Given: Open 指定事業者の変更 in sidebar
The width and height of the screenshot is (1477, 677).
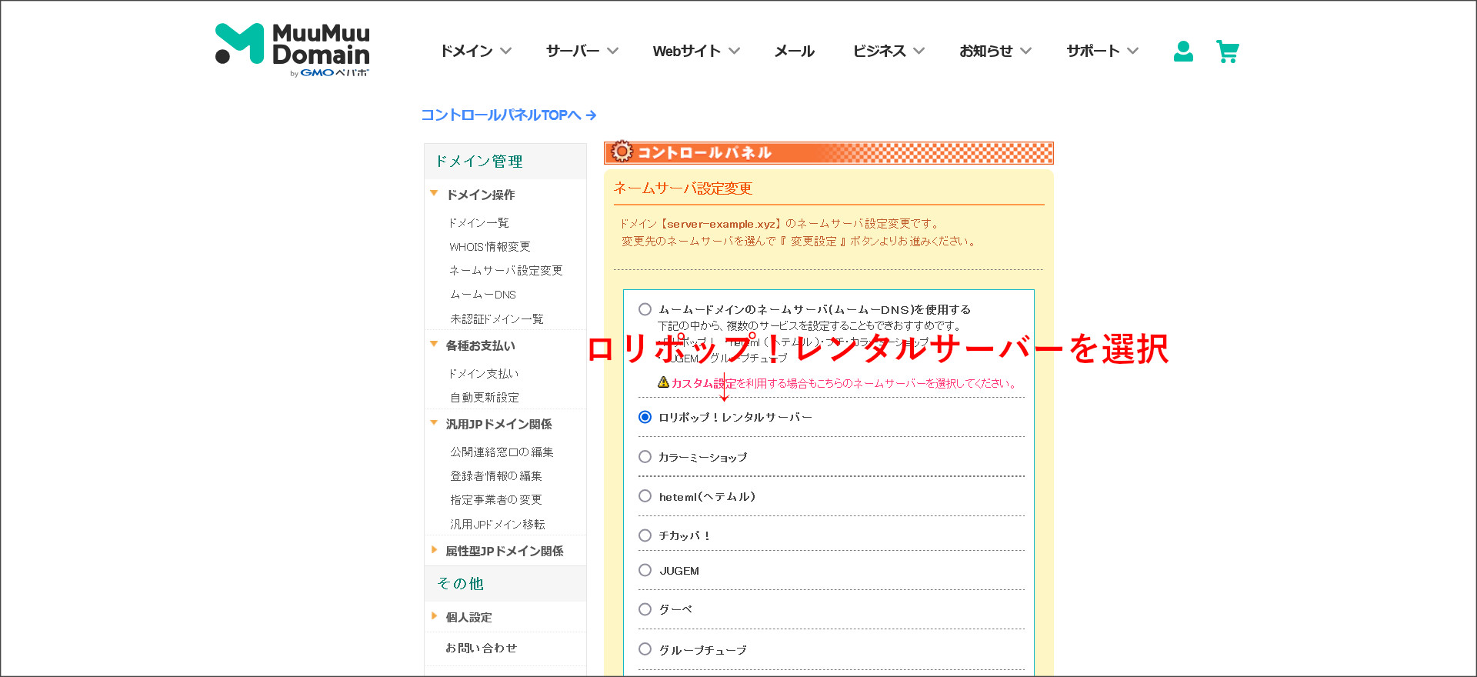Looking at the screenshot, I should [x=495, y=499].
